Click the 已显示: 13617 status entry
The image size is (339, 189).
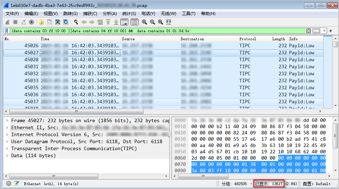coord(269,184)
